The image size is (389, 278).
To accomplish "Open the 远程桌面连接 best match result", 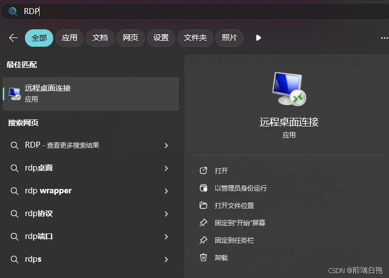I will point(91,94).
